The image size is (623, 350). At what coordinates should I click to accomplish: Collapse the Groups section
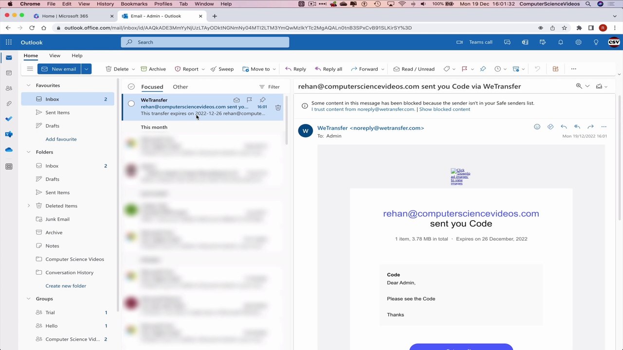point(28,299)
